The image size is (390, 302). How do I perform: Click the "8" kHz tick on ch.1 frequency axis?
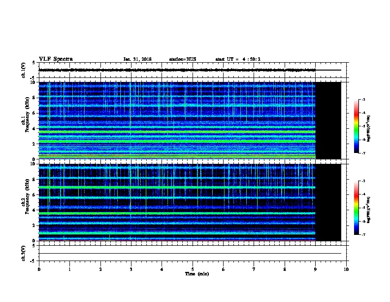coord(34,98)
